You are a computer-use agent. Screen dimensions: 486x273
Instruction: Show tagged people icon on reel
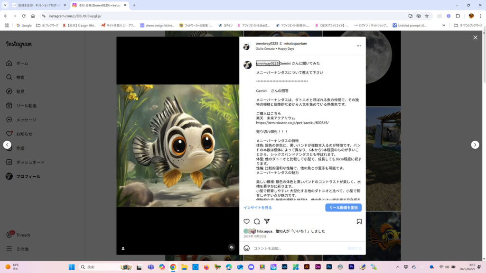123,248
